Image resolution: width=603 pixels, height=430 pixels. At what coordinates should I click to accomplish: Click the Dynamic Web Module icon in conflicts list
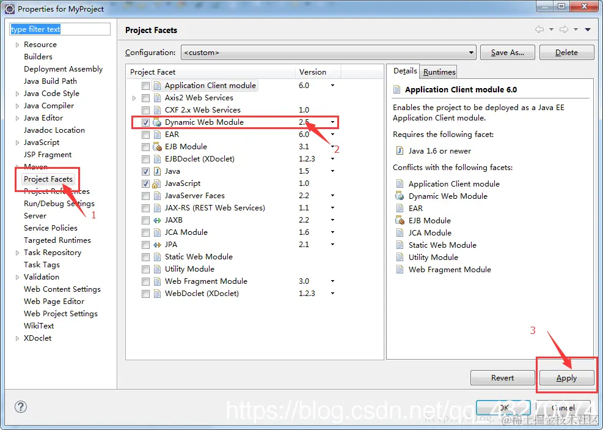click(x=400, y=196)
